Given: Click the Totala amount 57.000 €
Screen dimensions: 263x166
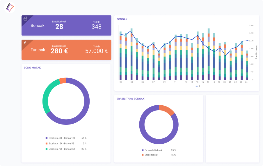Looking at the screenshot, I should pyautogui.click(x=97, y=51).
